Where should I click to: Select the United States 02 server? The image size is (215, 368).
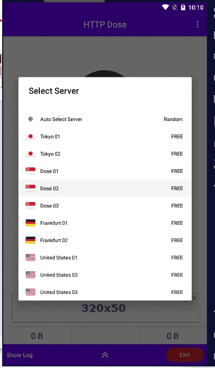(x=105, y=275)
